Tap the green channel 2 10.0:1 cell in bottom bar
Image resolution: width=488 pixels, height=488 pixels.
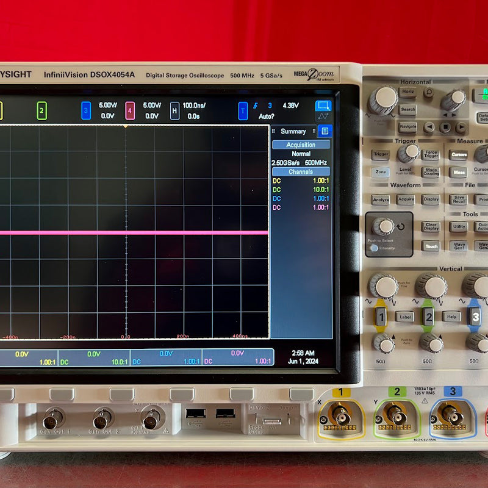point(94,357)
